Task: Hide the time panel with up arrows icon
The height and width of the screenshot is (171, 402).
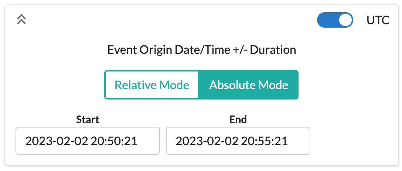Action: [21, 20]
